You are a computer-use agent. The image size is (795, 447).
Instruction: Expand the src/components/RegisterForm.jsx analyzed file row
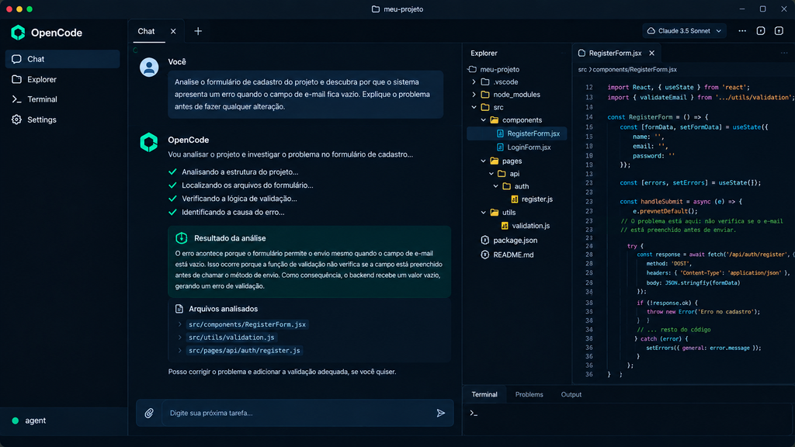(179, 324)
